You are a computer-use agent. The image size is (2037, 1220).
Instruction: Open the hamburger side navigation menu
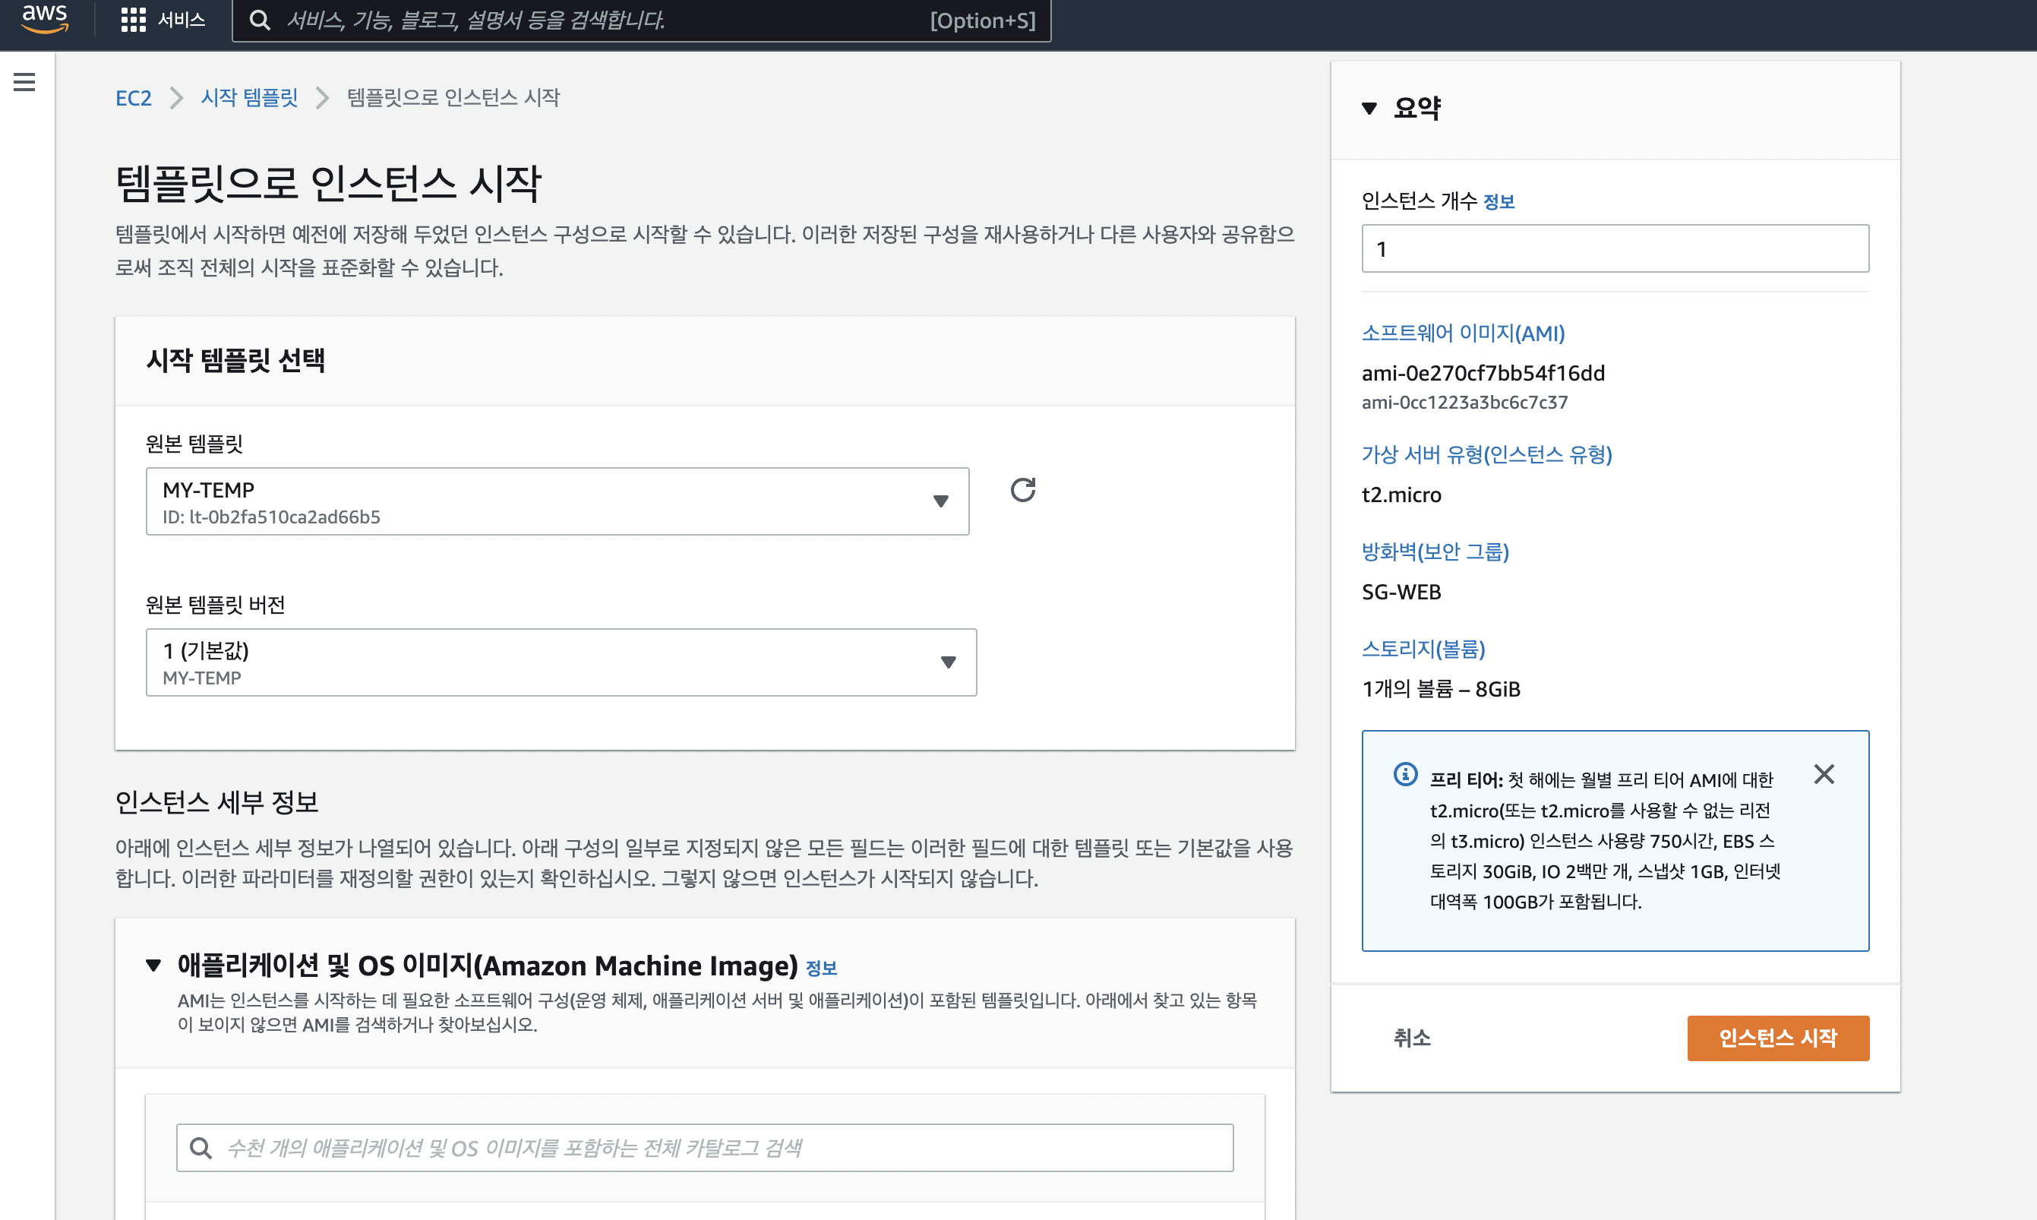[24, 82]
